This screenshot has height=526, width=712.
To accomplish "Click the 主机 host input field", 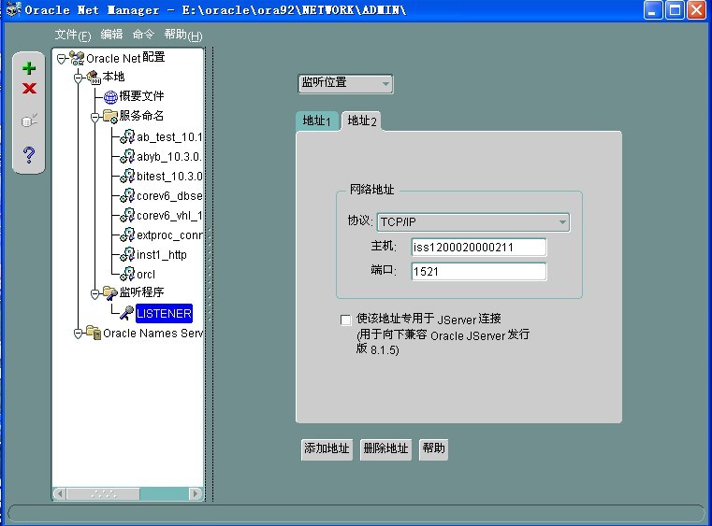I will 479,248.
